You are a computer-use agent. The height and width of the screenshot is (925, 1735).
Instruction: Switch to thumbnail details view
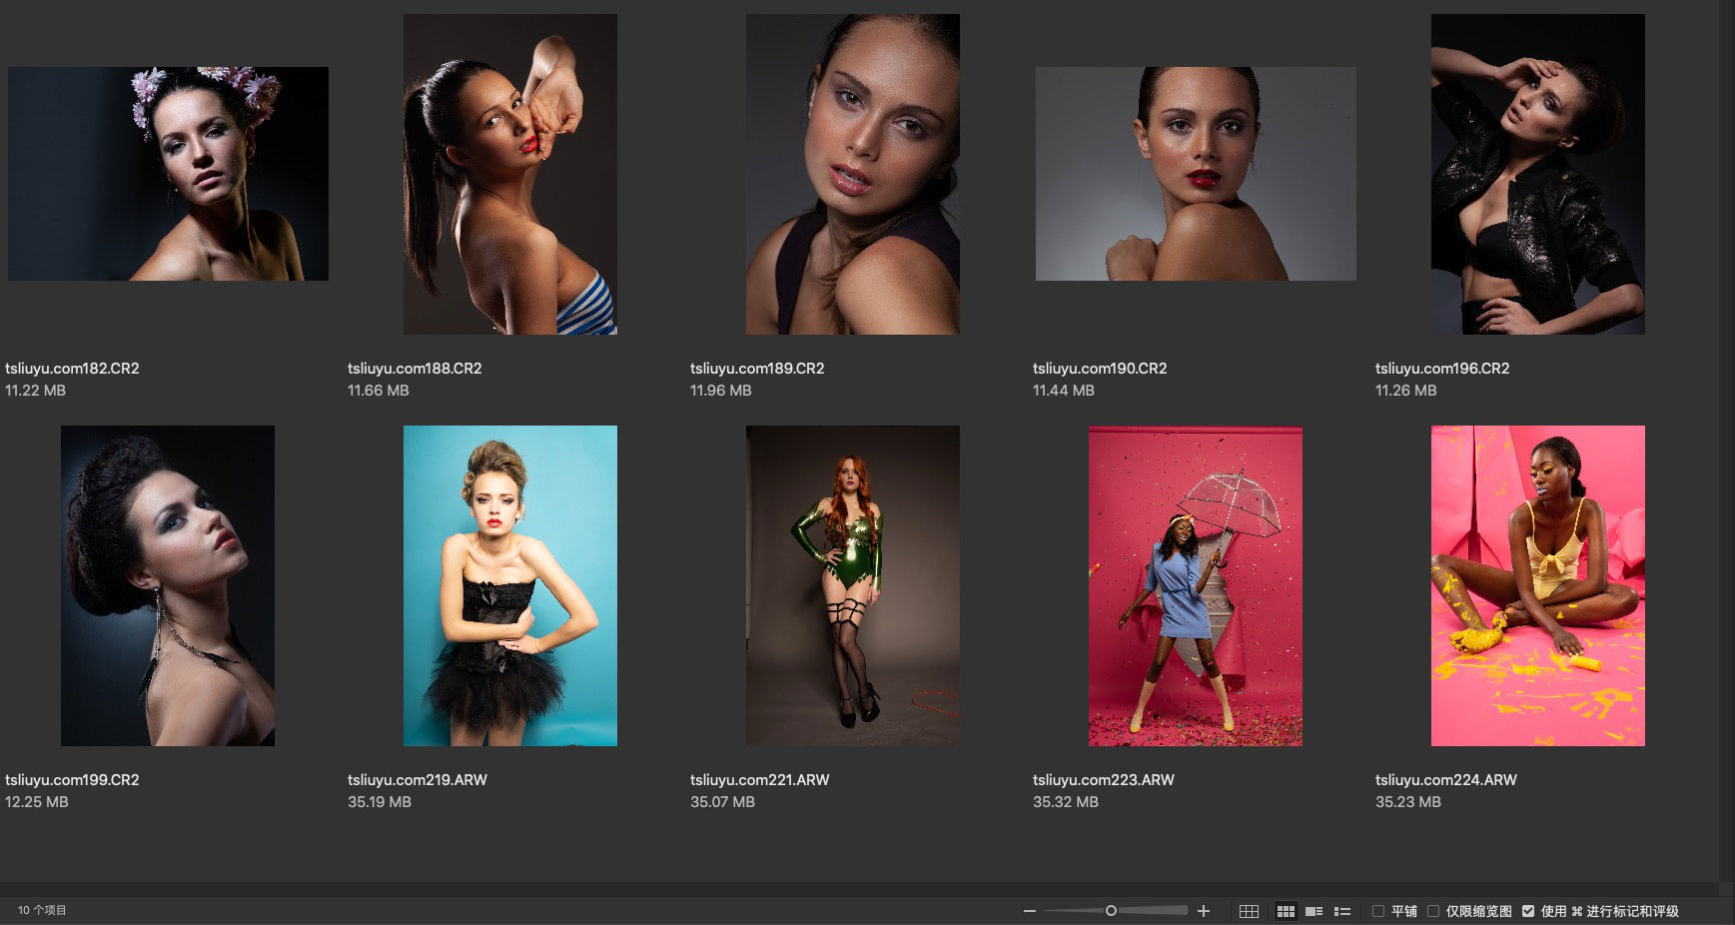coord(1314,911)
